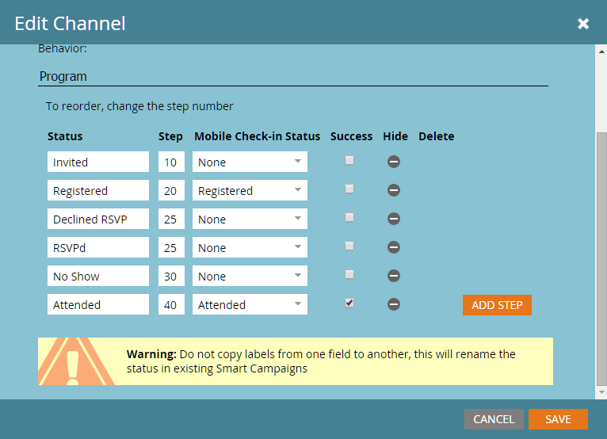
Task: Close the Edit Channel dialog
Action: 583,24
